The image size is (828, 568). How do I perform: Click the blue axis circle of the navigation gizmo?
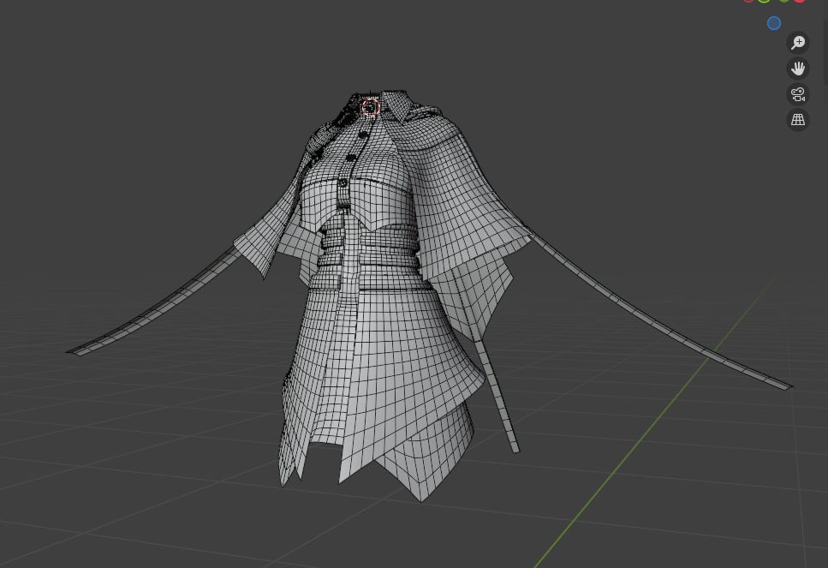click(x=774, y=23)
